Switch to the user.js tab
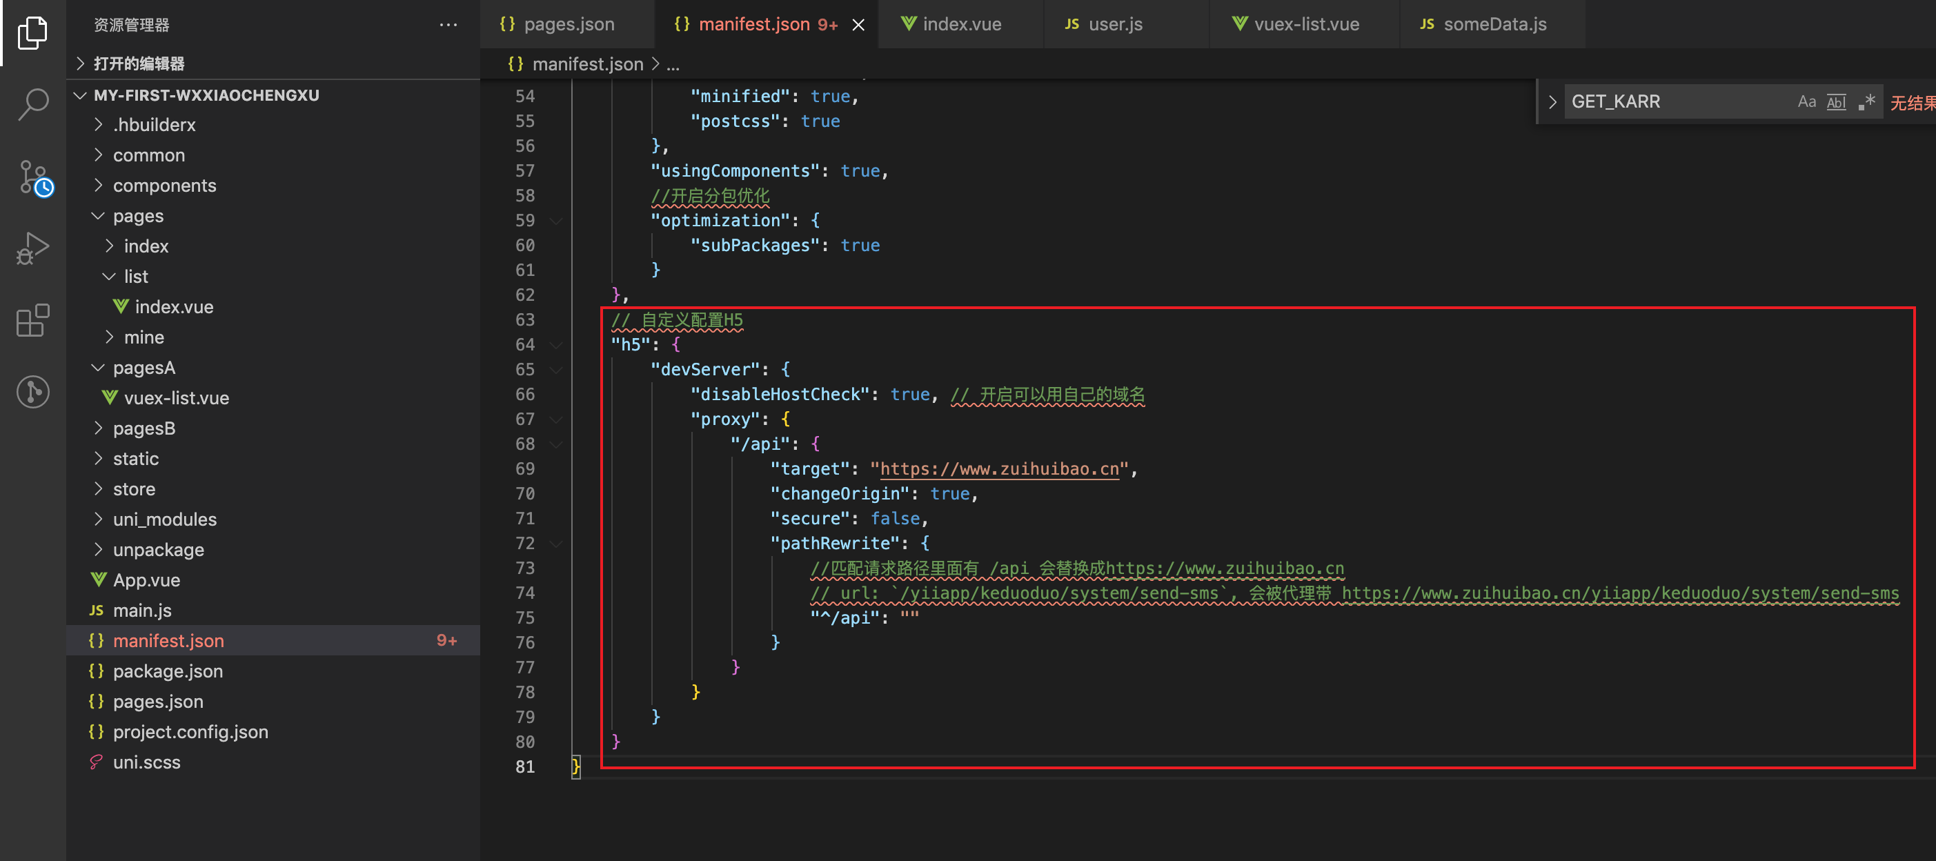Image resolution: width=1936 pixels, height=861 pixels. 1126,24
